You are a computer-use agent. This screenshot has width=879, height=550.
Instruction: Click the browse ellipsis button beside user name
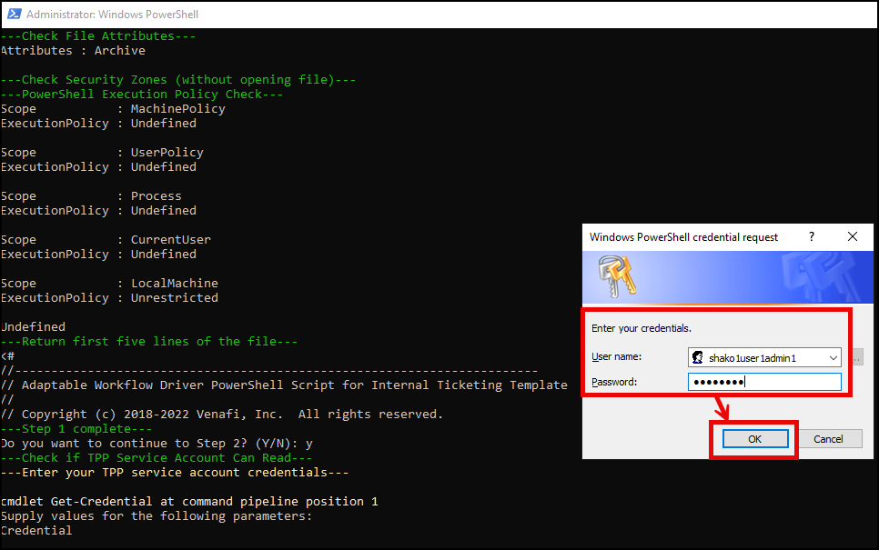coord(858,357)
